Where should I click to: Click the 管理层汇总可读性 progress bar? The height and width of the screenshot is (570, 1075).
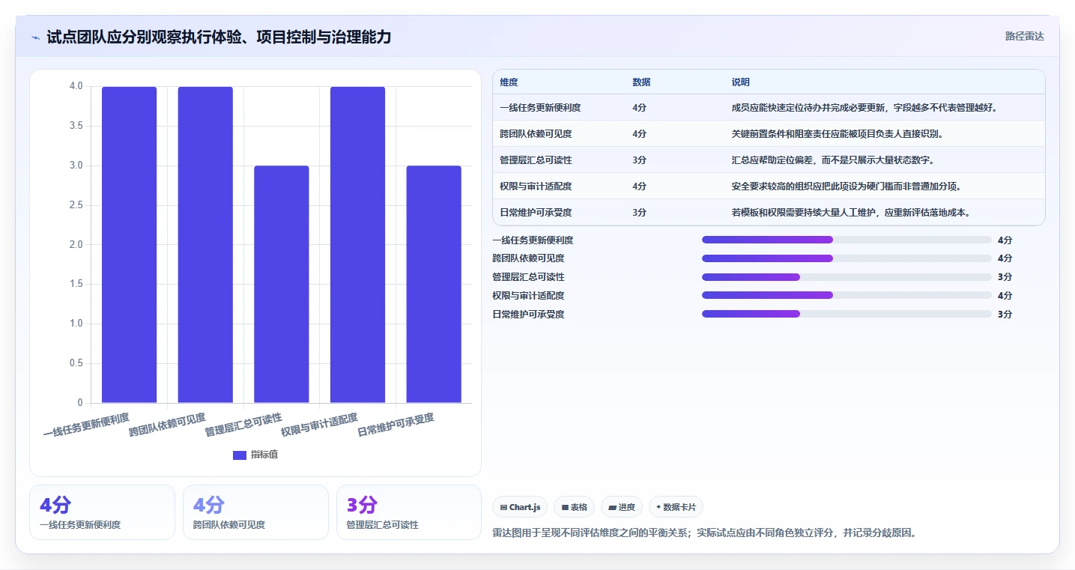[847, 277]
